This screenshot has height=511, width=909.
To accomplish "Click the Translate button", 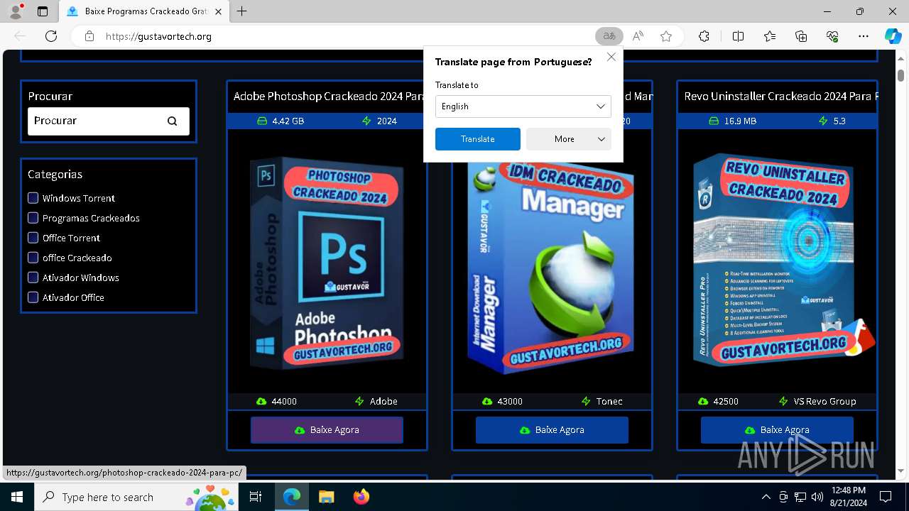I will (x=478, y=139).
